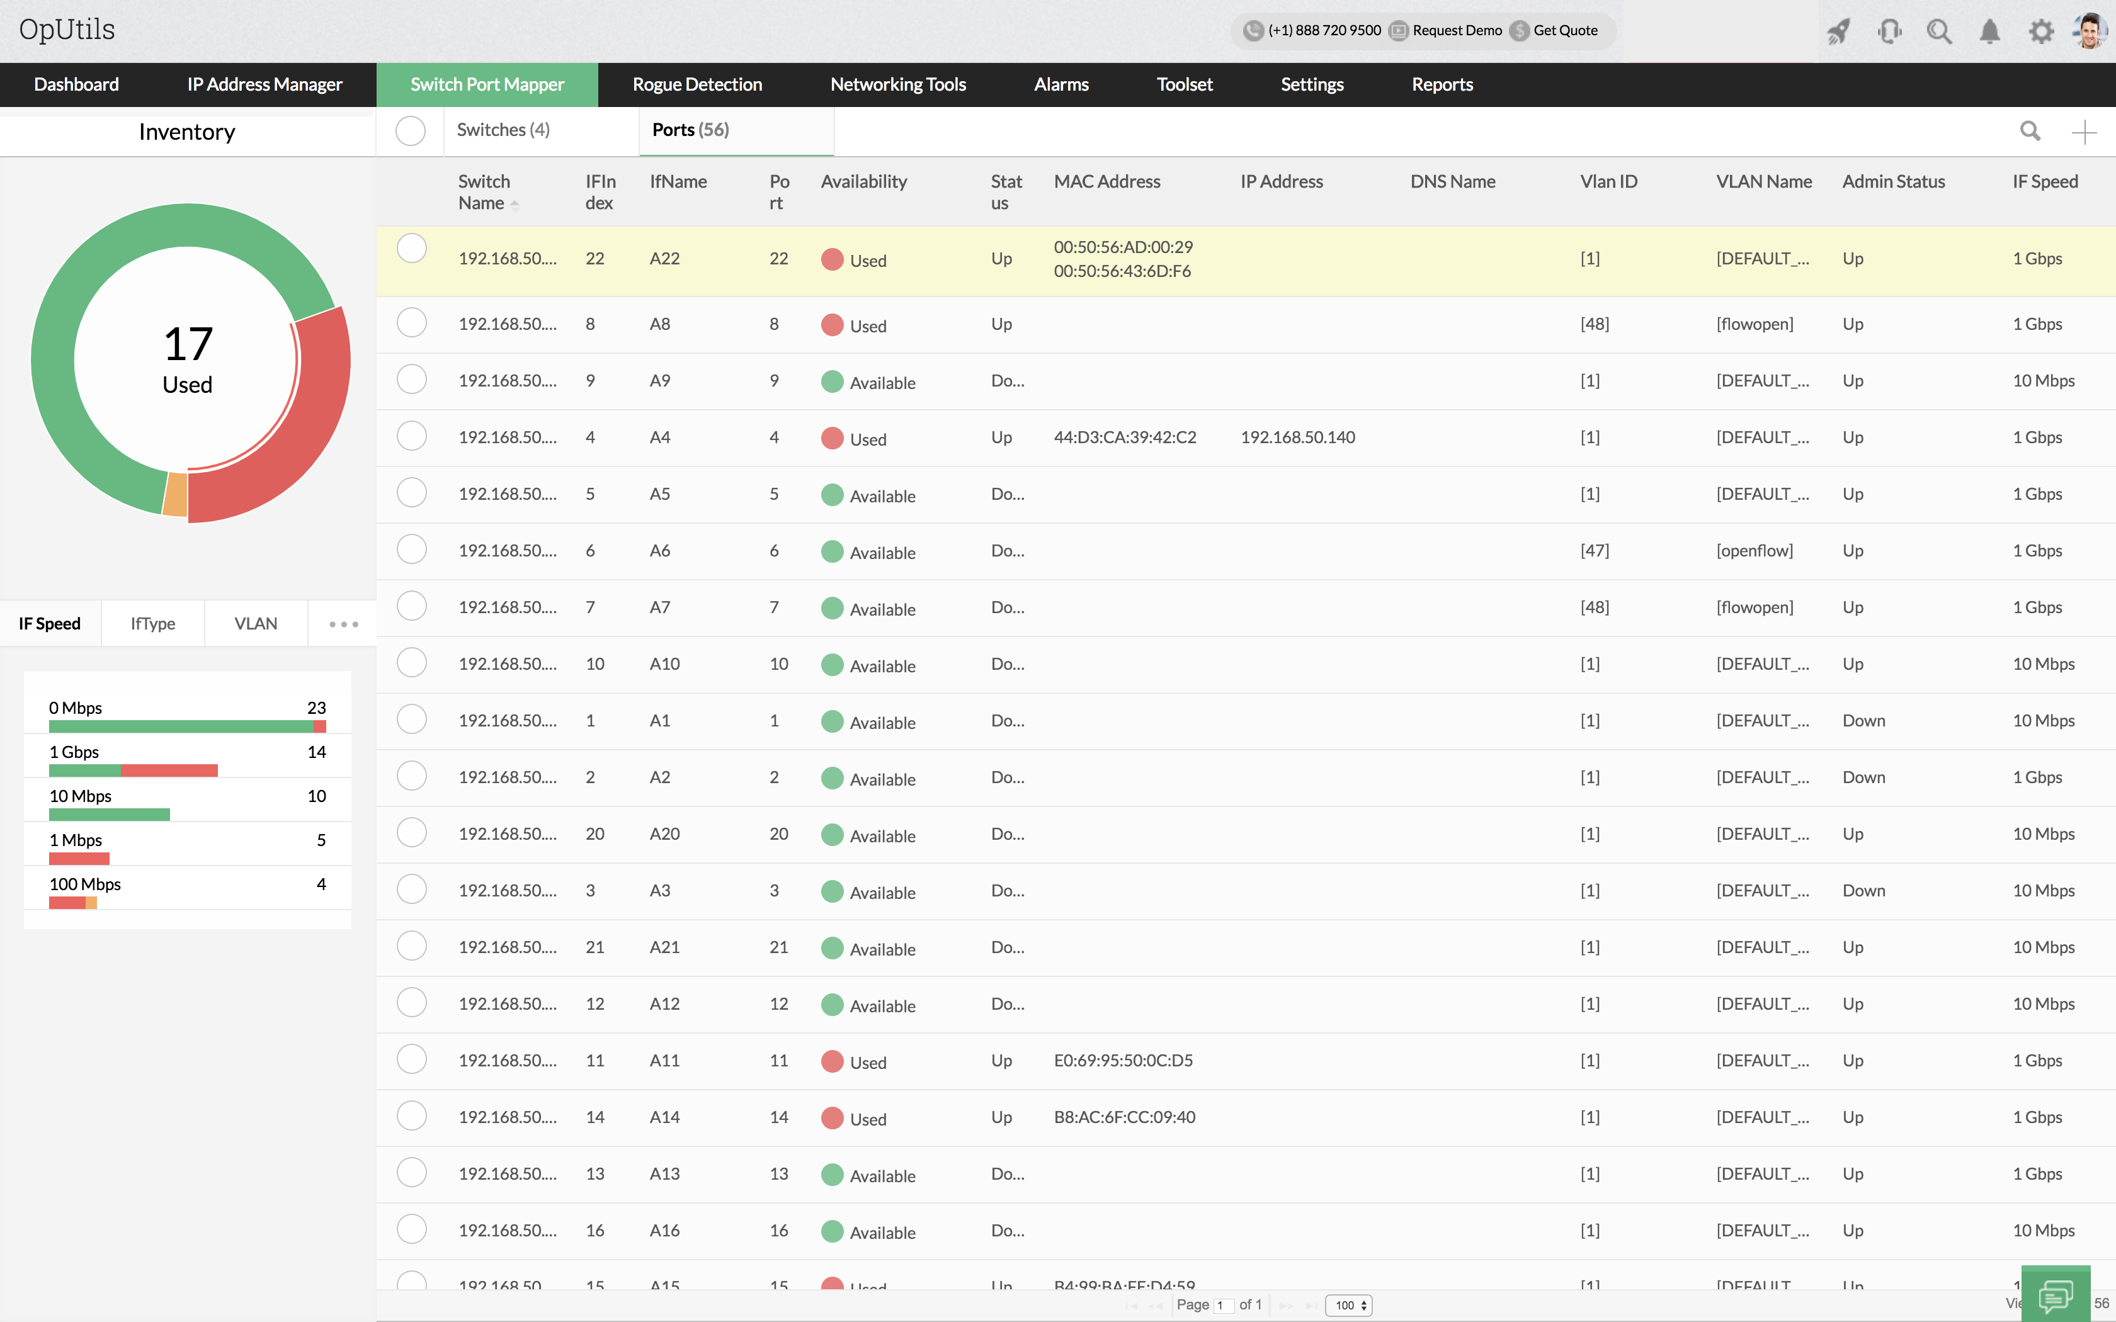Click the table search magnifier icon
Image resolution: width=2116 pixels, height=1322 pixels.
pos(2030,131)
